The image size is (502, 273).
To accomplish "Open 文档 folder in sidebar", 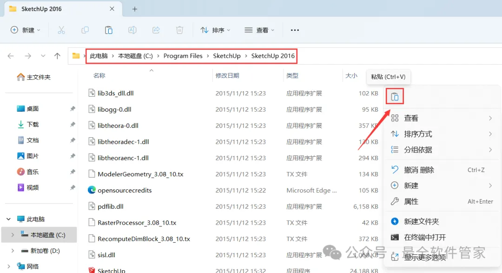I will tap(28, 140).
